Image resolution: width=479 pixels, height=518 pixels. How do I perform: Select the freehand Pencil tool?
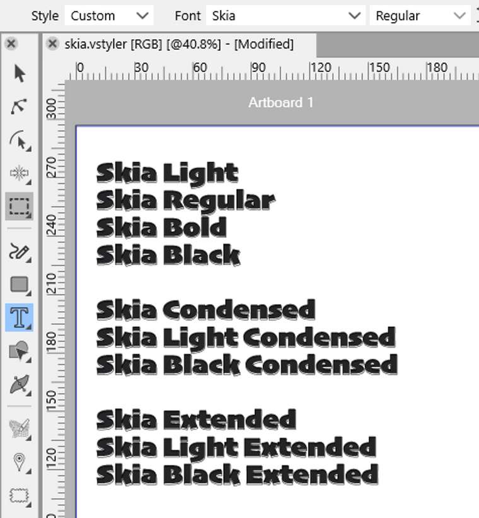click(x=20, y=252)
